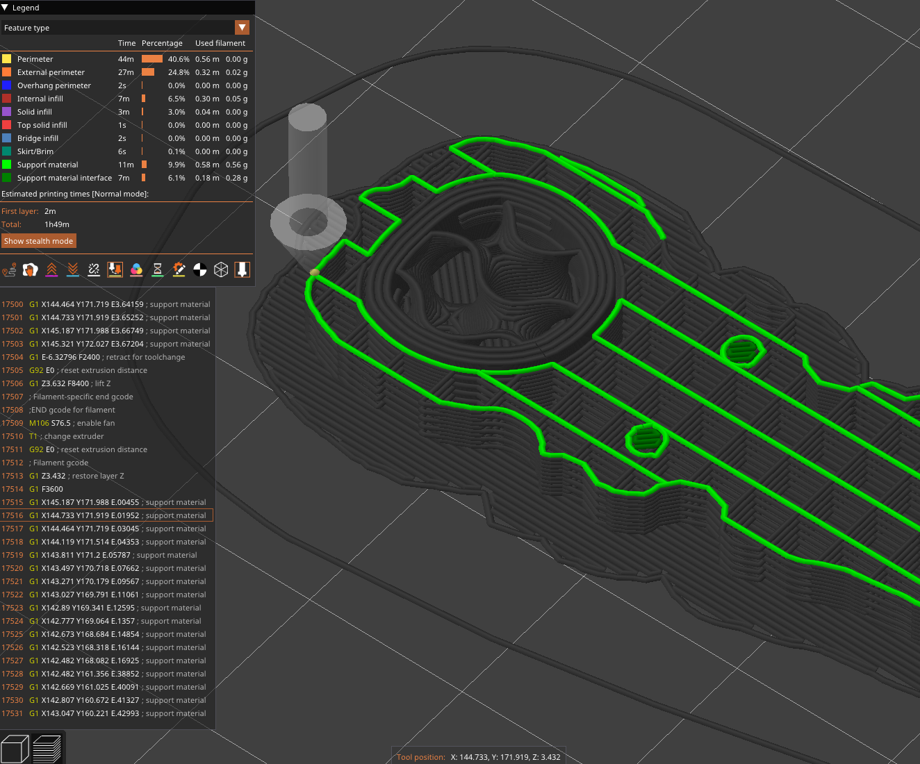The height and width of the screenshot is (764, 920).
Task: Open the Feature type view dropdown
Action: 242,28
